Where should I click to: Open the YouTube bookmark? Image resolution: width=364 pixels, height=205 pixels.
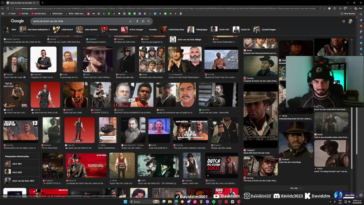point(23,13)
